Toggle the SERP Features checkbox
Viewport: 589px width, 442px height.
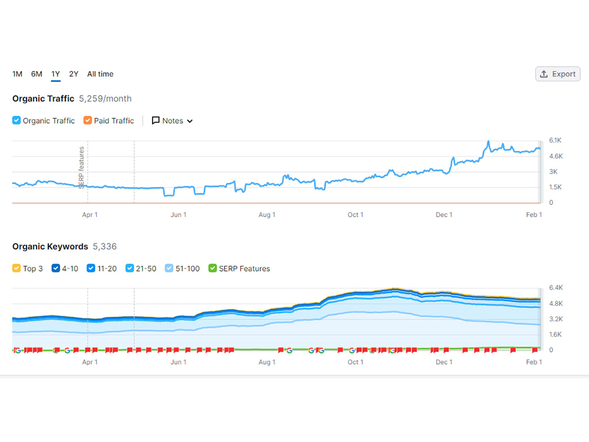tap(213, 268)
